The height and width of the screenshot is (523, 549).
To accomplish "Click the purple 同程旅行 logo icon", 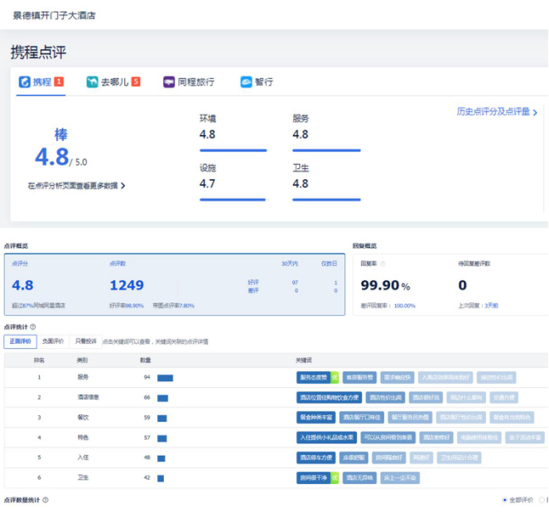I will [x=169, y=82].
